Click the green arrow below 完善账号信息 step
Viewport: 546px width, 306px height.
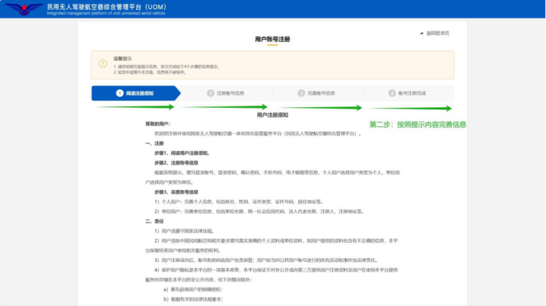tap(322, 107)
